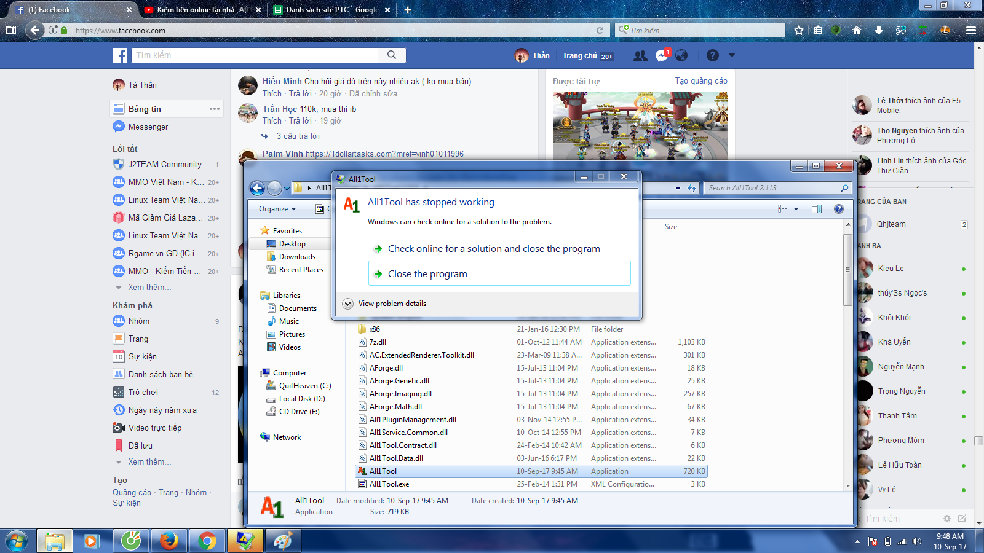Open Google Chrome from the taskbar
Viewport: 984px width, 553px height.
[207, 541]
